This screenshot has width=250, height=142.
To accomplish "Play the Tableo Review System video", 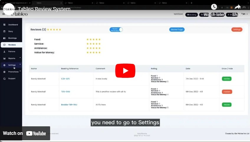I will click(125, 71).
